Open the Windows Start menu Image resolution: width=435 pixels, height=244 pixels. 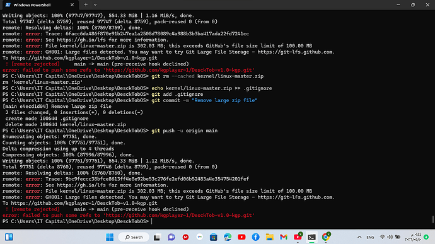tap(110, 237)
